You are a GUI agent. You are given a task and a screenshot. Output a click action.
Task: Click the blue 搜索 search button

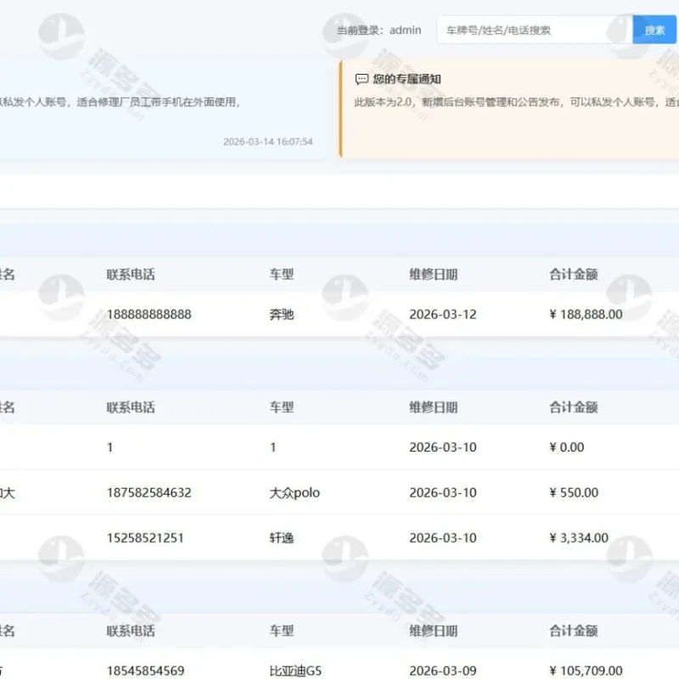point(654,30)
